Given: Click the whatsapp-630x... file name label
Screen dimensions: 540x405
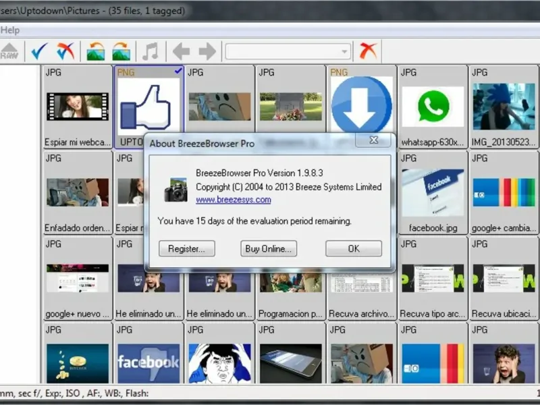Looking at the screenshot, I should (x=433, y=142).
